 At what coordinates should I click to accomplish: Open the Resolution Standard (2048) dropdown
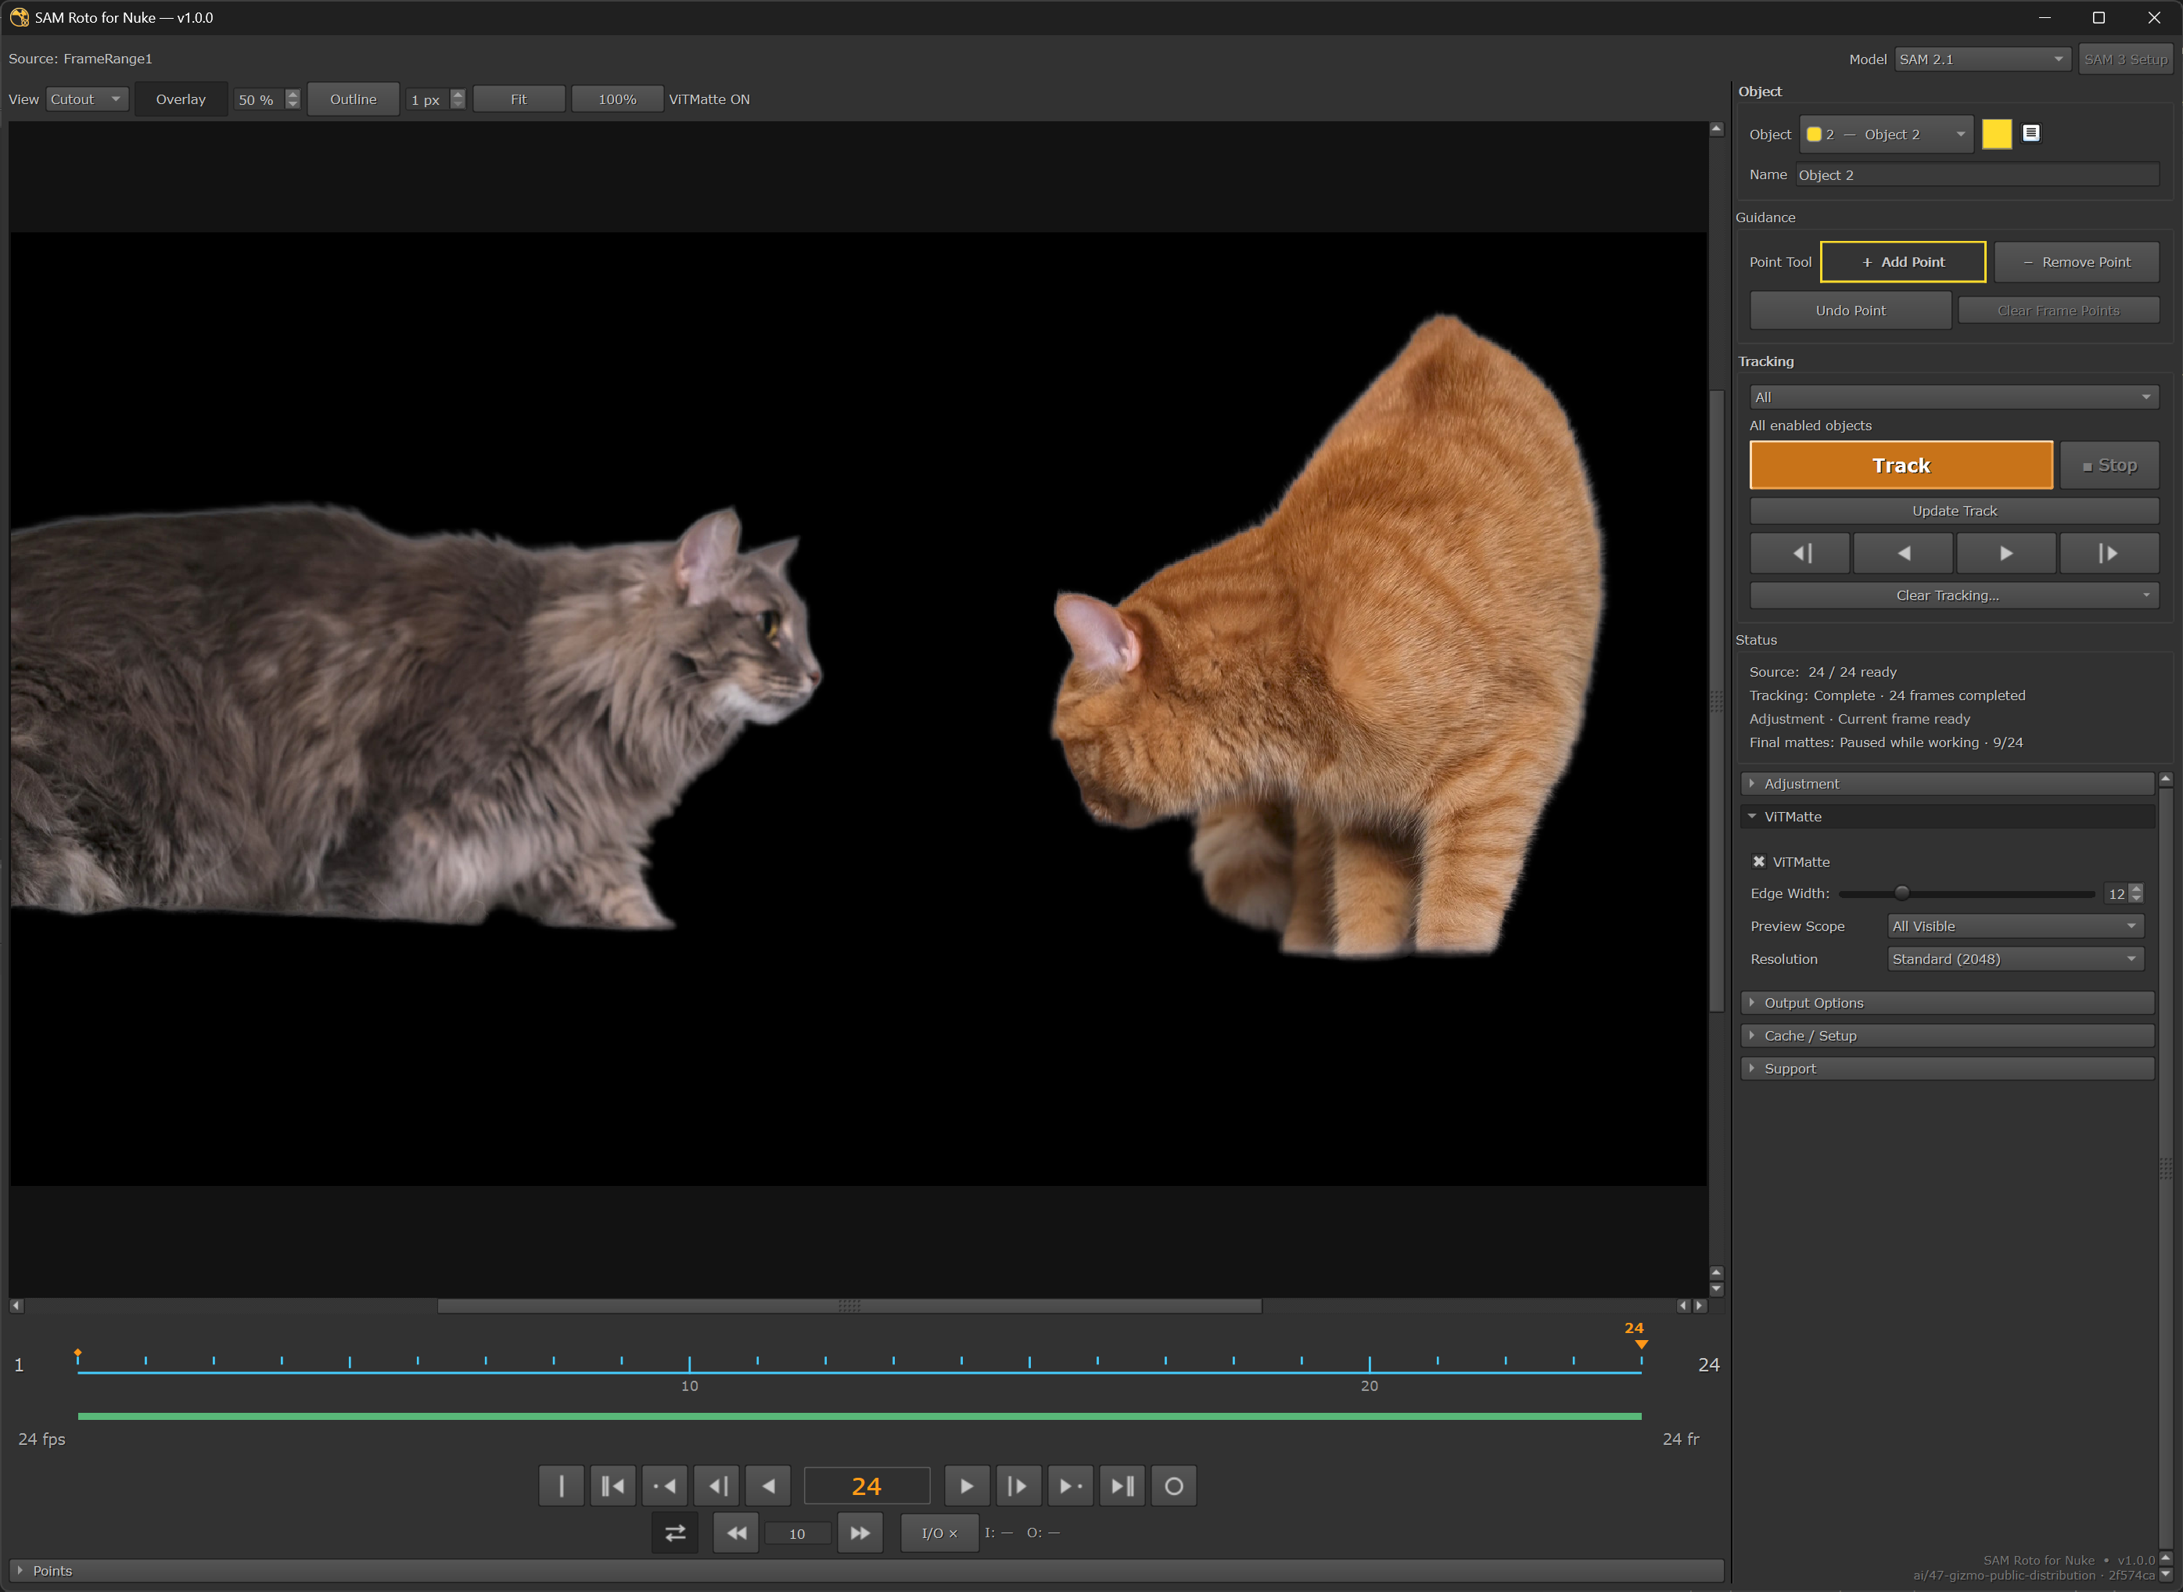coord(2016,959)
